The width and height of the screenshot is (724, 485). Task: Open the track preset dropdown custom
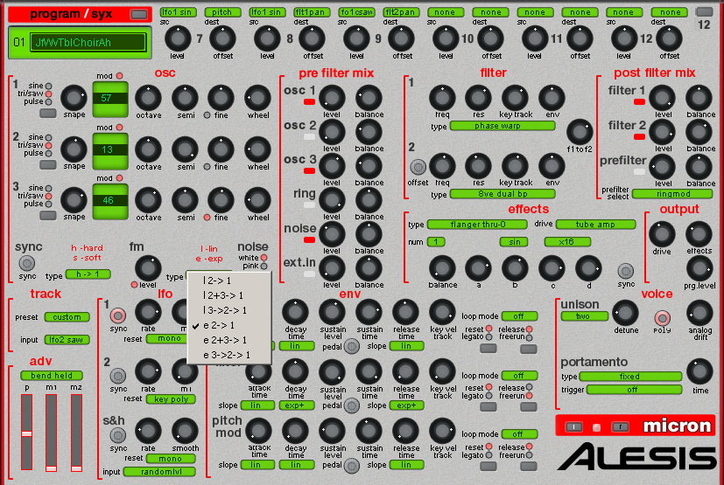tap(67, 317)
